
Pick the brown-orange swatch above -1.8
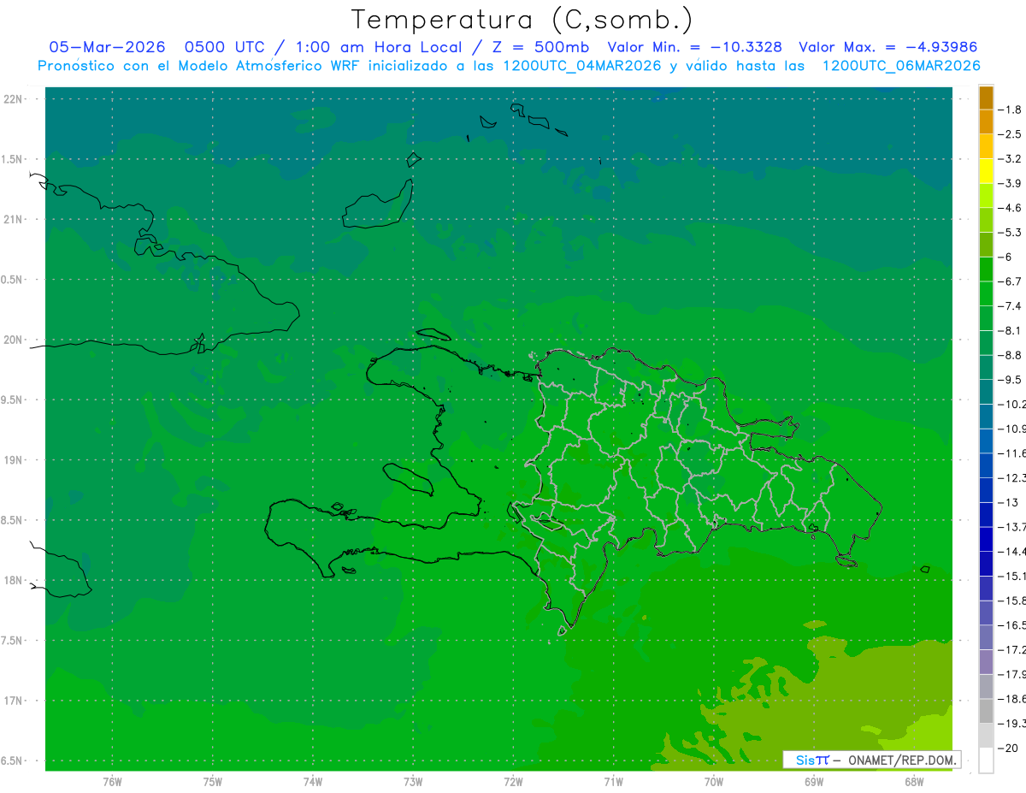coord(987,98)
